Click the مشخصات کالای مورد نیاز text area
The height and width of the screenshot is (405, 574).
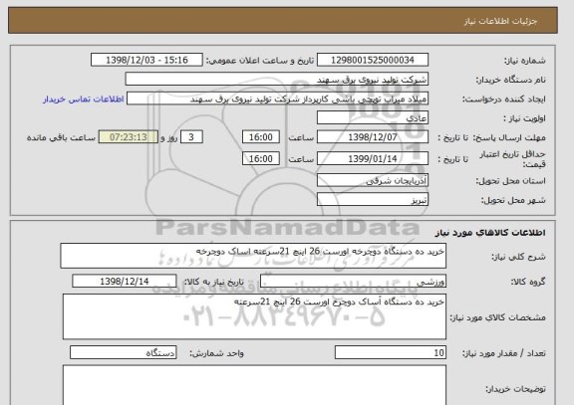click(254, 316)
